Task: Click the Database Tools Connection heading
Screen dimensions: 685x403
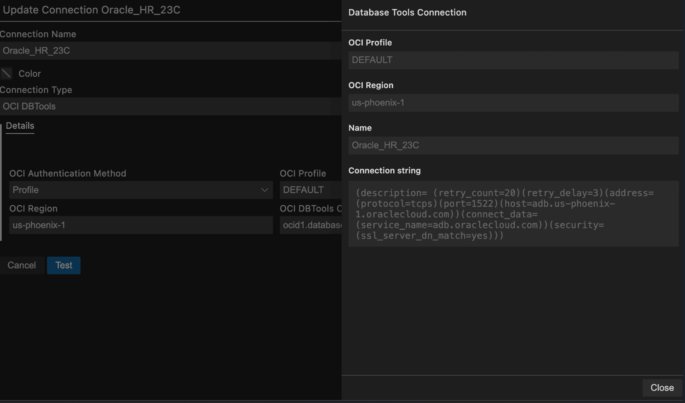Action: pyautogui.click(x=407, y=12)
